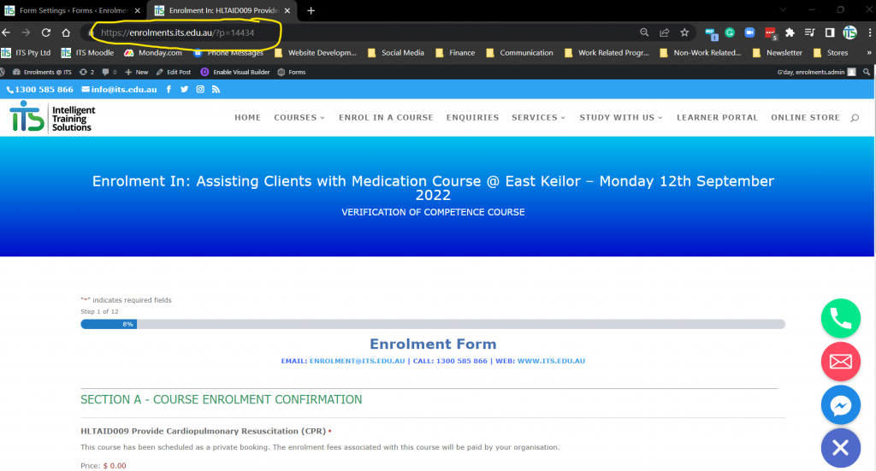Open the Twitter icon in top bar
This screenshot has height=471, width=876.
click(185, 89)
